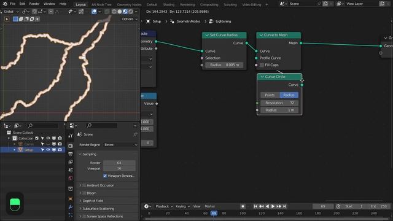Click the Scene Collection icon

tap(9, 133)
